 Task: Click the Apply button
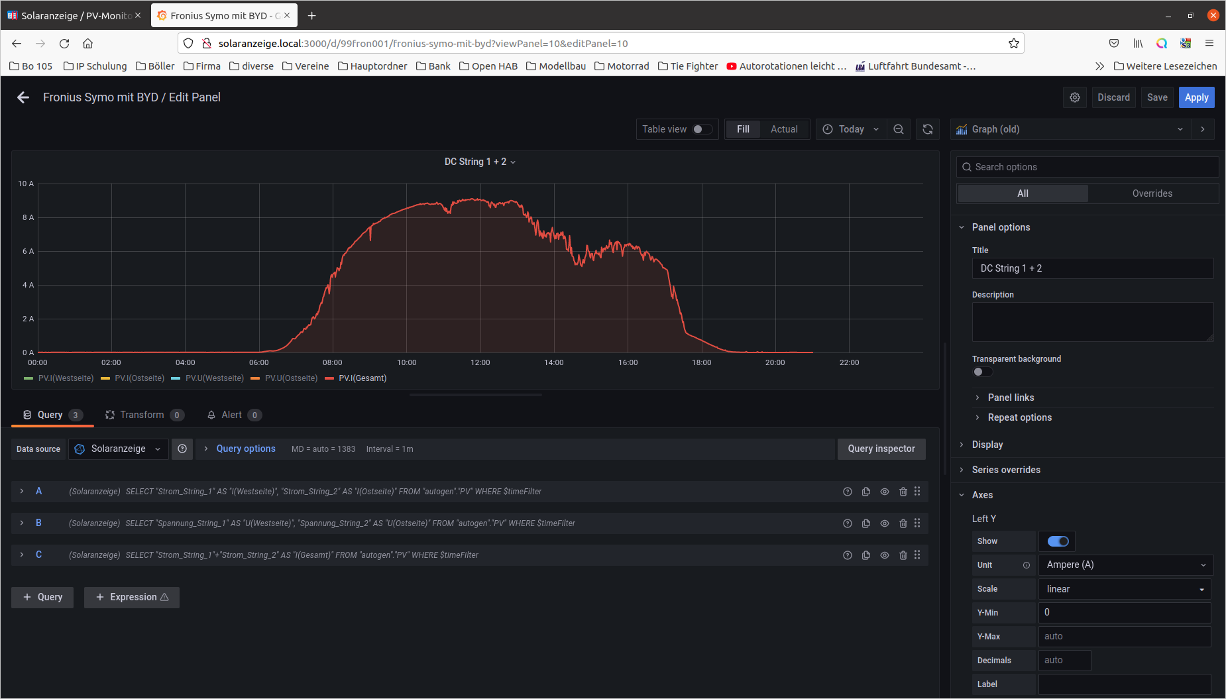click(x=1196, y=97)
